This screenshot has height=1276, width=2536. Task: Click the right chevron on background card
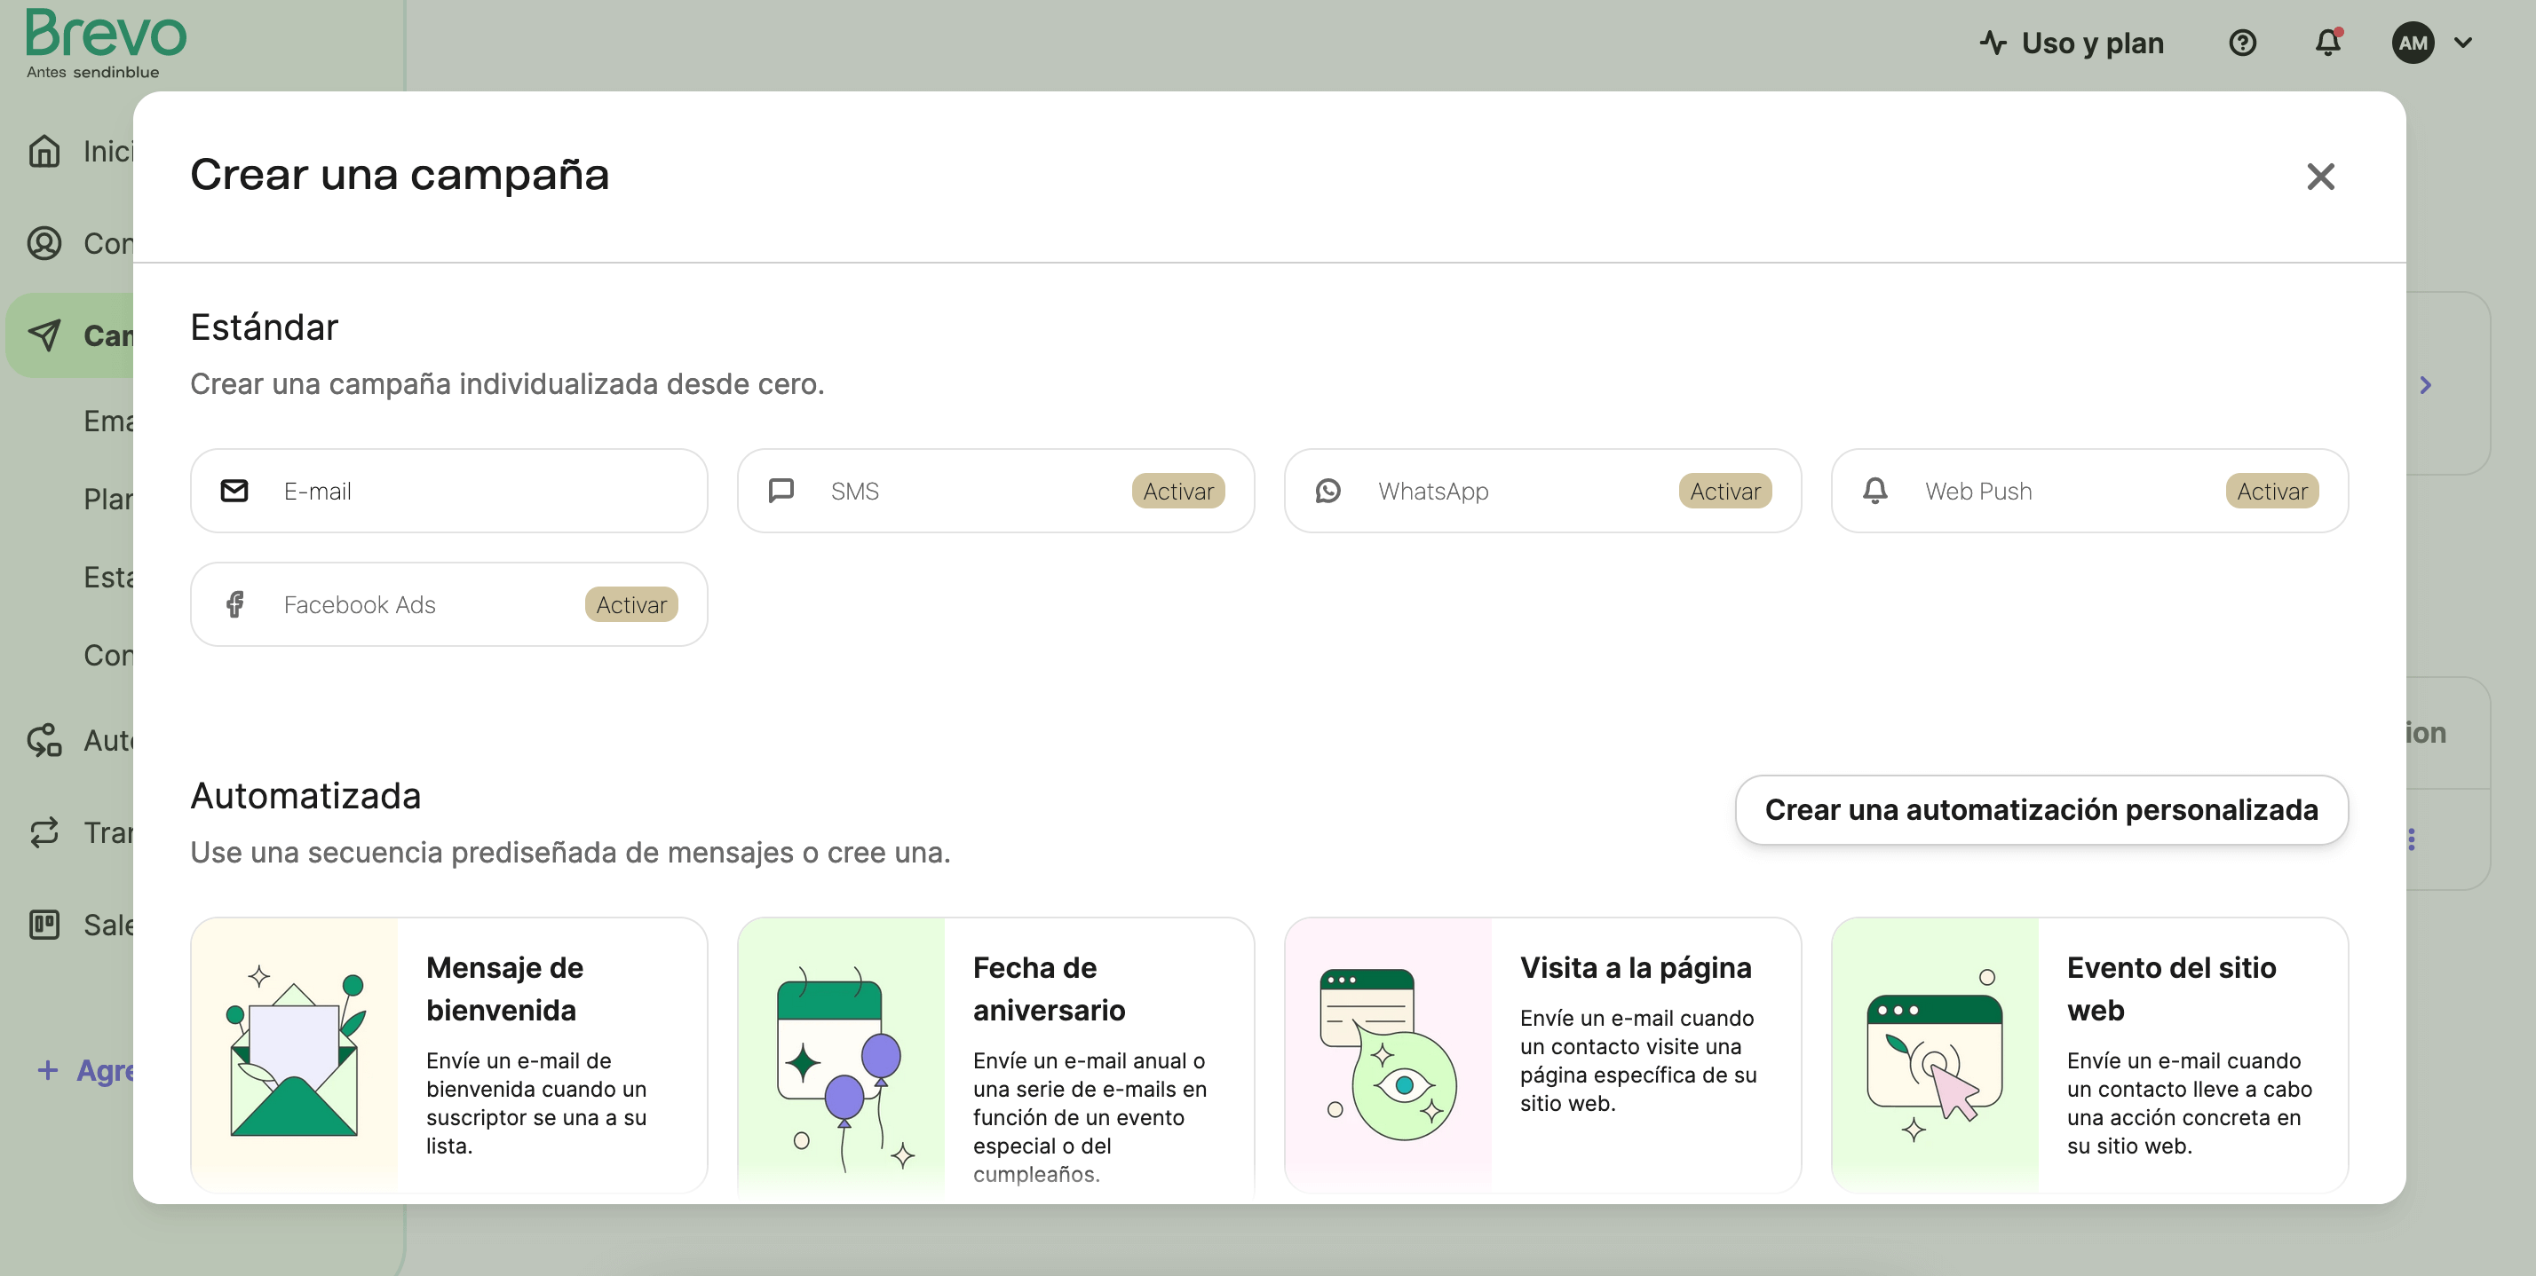pyautogui.click(x=2426, y=385)
